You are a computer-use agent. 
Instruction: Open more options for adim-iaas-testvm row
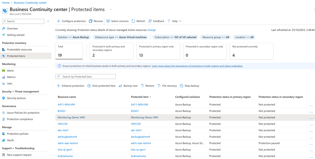(x=311, y=144)
